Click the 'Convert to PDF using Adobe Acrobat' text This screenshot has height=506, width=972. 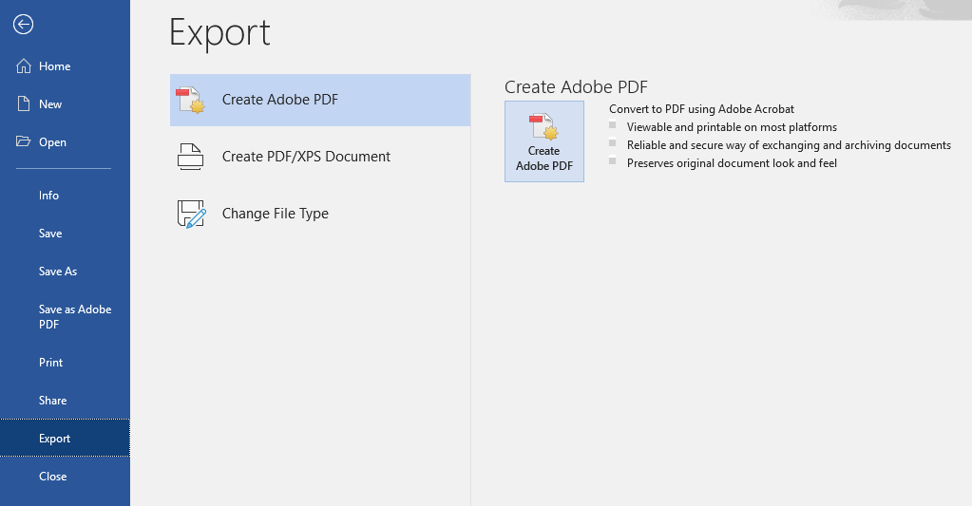[x=701, y=109]
